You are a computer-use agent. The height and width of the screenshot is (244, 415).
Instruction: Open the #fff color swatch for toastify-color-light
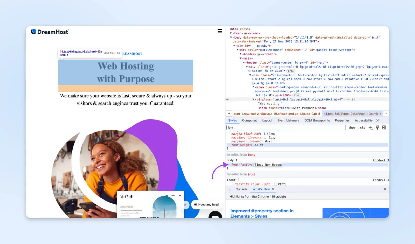click(x=275, y=184)
